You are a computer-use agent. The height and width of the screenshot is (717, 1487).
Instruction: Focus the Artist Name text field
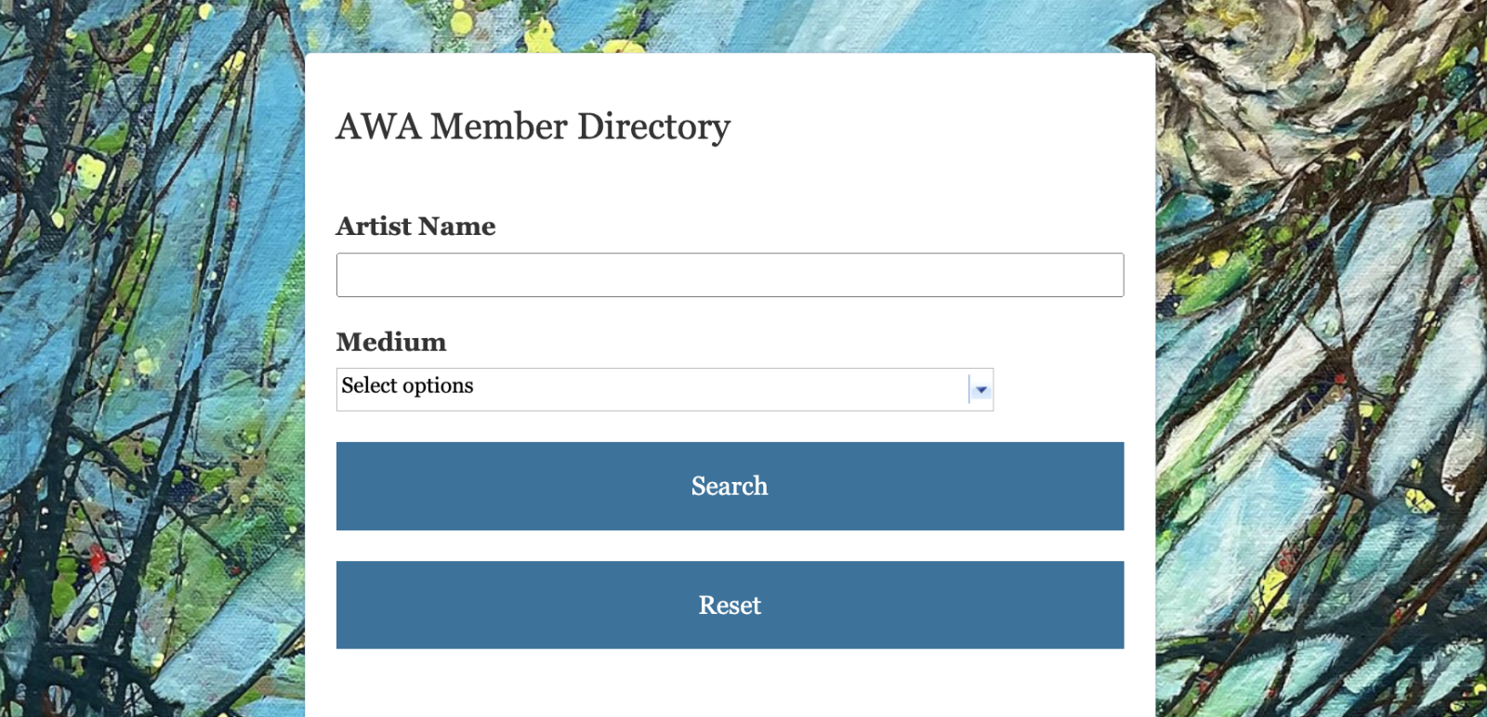tap(730, 275)
